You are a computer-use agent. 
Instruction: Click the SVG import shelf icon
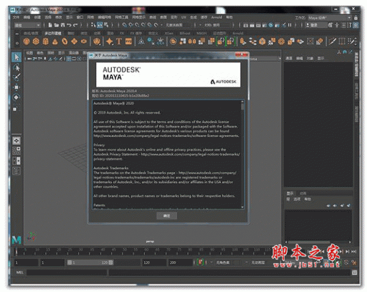pyautogui.click(x=128, y=42)
